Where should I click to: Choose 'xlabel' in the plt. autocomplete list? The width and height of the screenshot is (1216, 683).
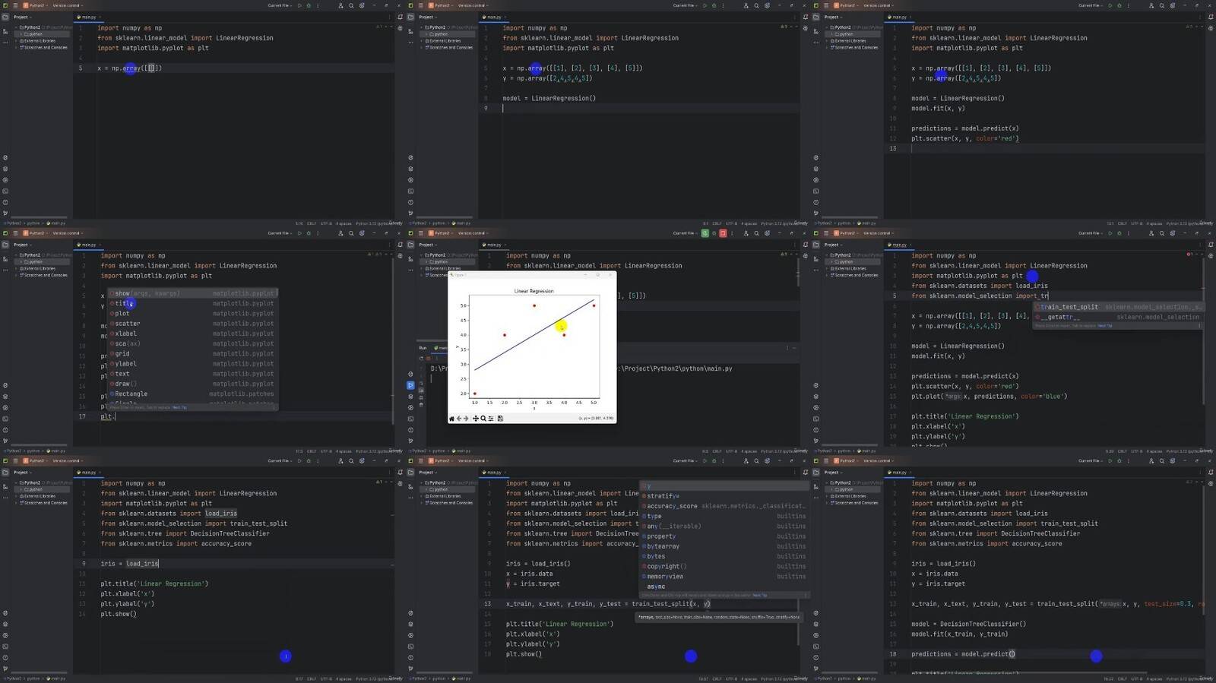coord(193,334)
